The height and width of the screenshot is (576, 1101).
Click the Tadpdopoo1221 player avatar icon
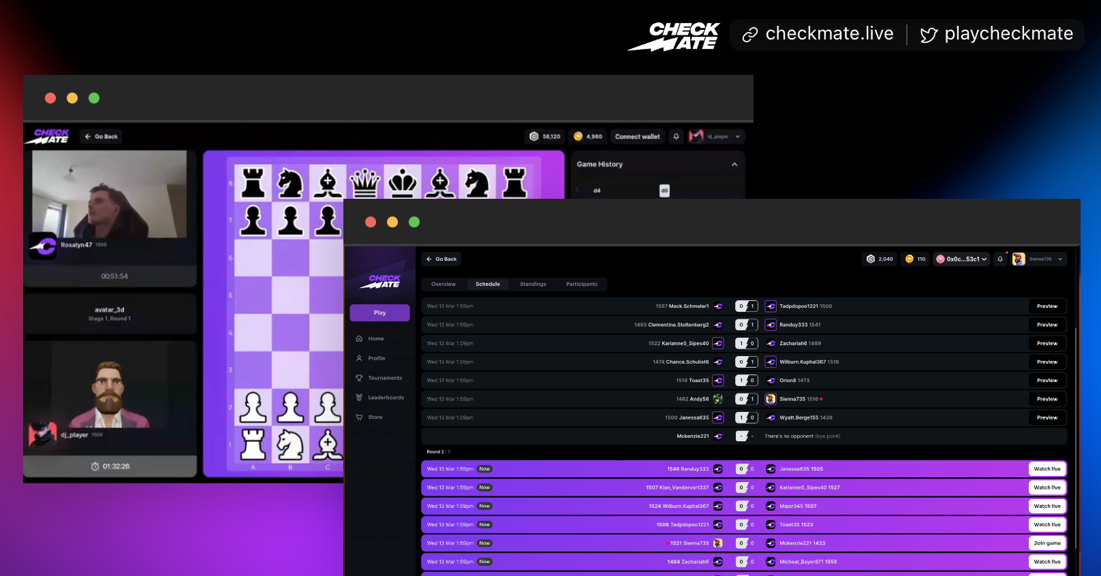[771, 306]
